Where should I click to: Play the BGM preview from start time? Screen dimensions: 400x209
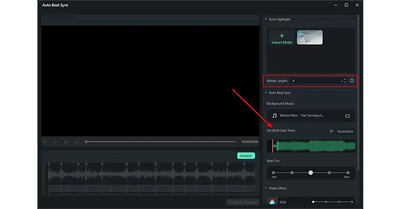(x=331, y=131)
